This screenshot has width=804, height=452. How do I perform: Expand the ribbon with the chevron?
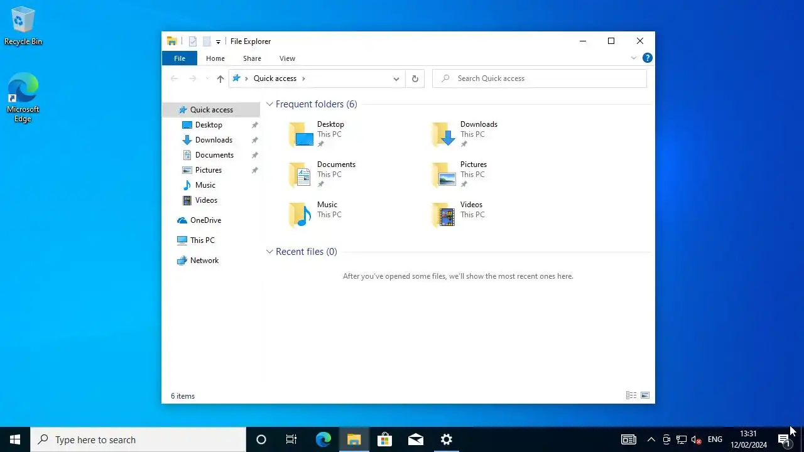click(634, 58)
